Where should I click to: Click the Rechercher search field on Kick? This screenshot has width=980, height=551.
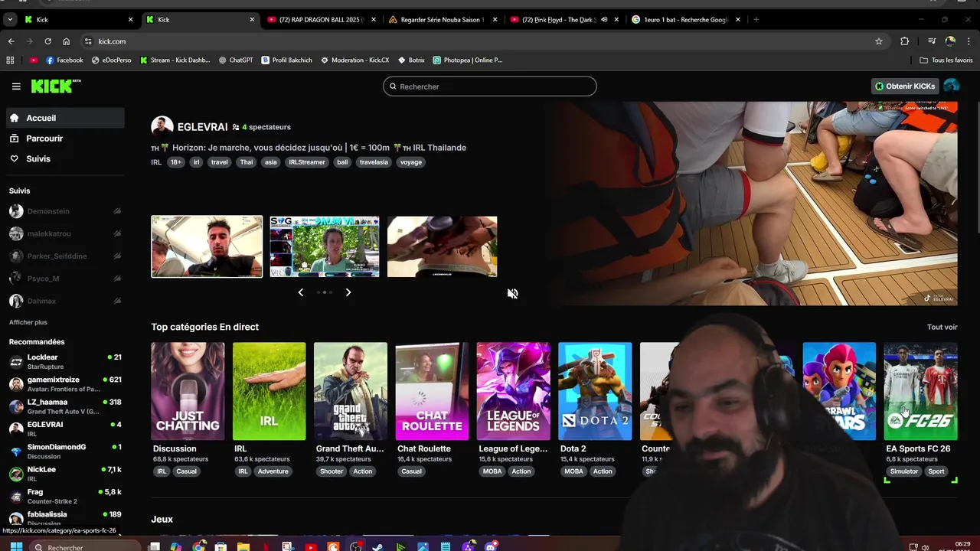(x=490, y=86)
